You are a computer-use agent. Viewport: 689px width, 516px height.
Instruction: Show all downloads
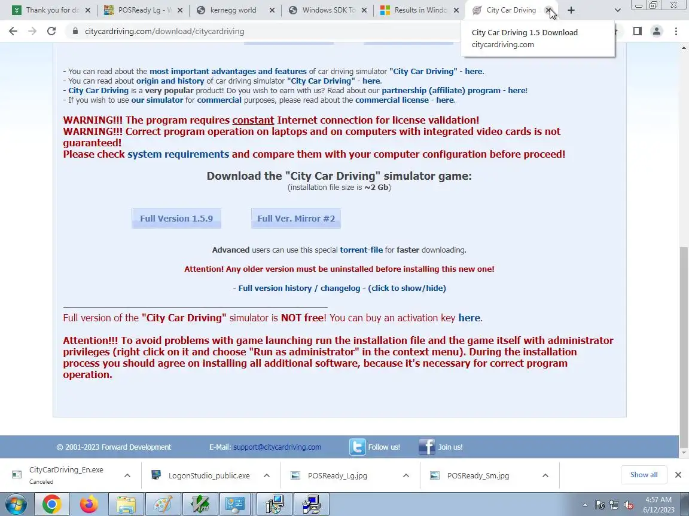point(644,475)
